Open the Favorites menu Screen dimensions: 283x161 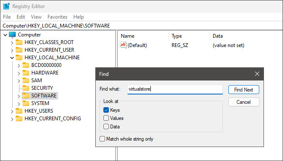point(57,17)
